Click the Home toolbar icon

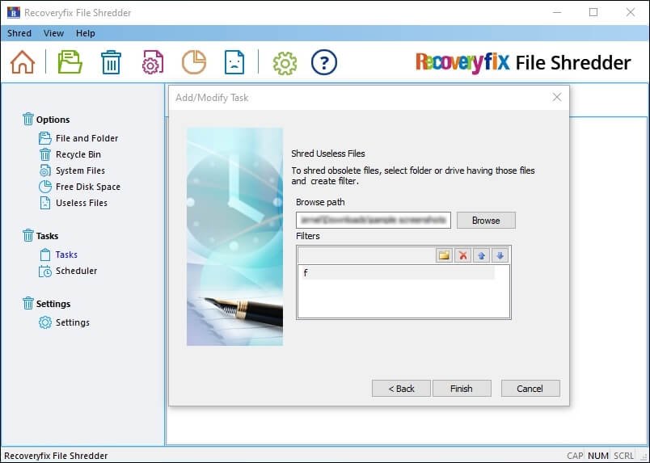coord(23,62)
